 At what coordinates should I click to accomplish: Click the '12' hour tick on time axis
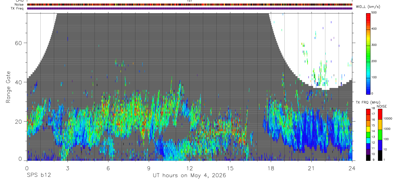190,168
